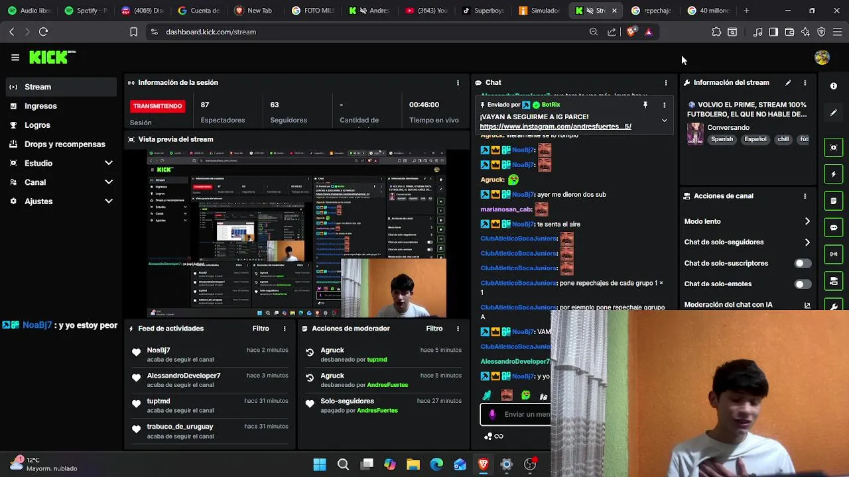Open the Instagram link in pinned message
Viewport: 849px width, 477px height.
(555, 127)
